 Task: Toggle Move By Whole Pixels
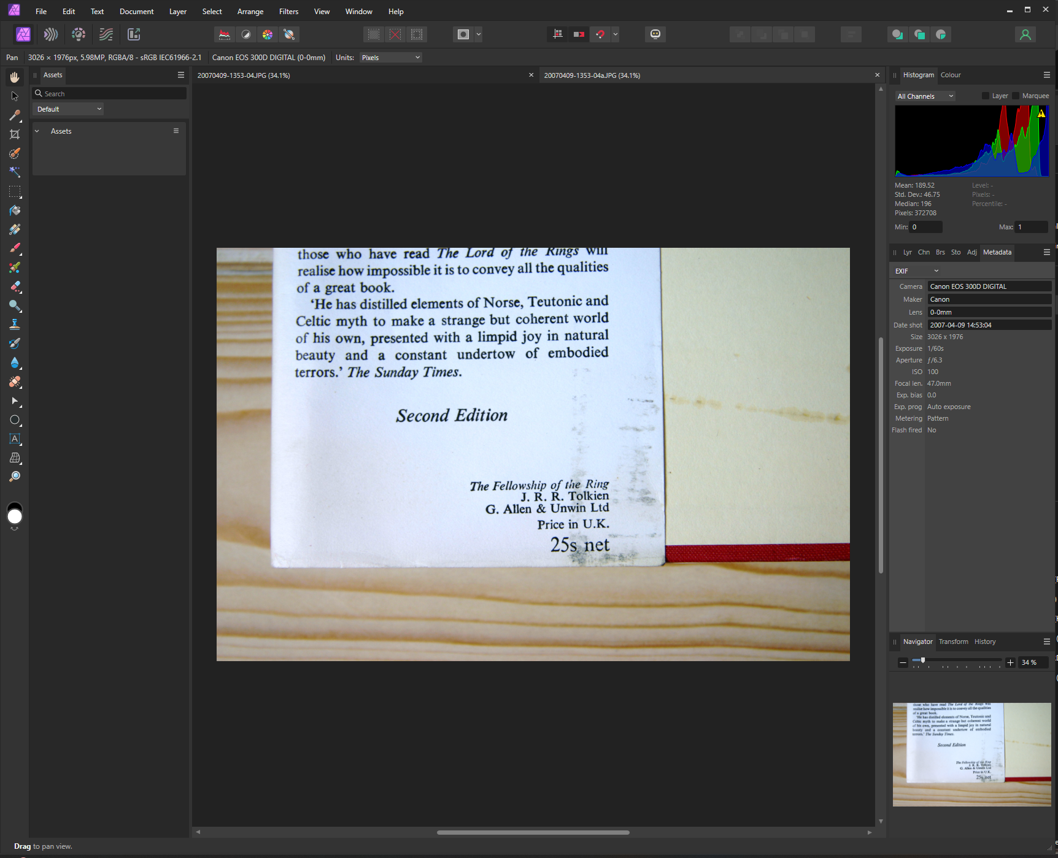[579, 34]
